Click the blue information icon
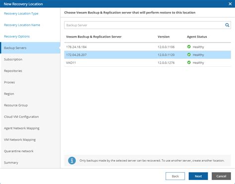 [72, 160]
